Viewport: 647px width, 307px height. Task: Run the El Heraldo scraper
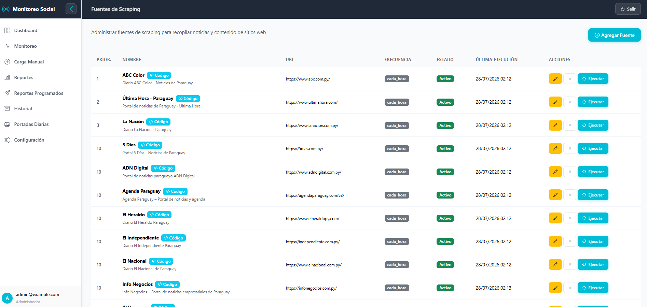[x=593, y=218]
